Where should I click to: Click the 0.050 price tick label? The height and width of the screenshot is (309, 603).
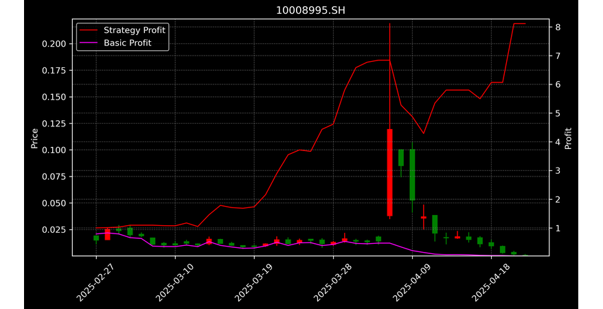pyautogui.click(x=54, y=203)
